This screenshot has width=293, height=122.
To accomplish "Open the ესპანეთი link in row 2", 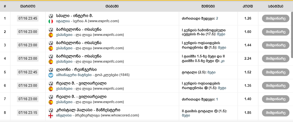I will (x=64, y=35).
